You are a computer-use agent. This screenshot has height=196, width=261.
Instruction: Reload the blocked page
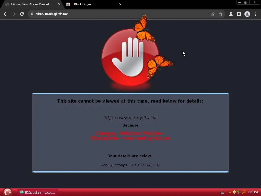click(x=22, y=14)
